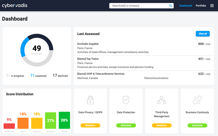The image size is (218, 136).
Task: Click the '21 in progress' stat
Action: point(15,76)
